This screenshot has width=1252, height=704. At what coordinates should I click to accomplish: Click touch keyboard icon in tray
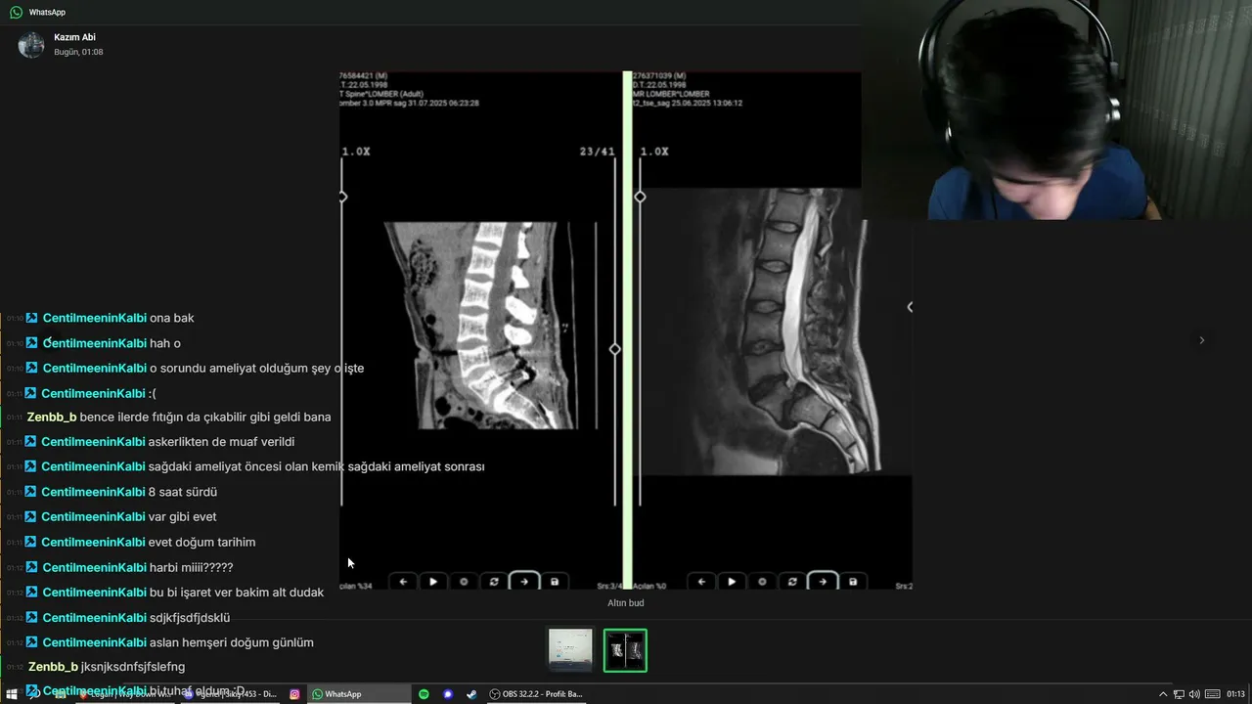[x=1211, y=694]
